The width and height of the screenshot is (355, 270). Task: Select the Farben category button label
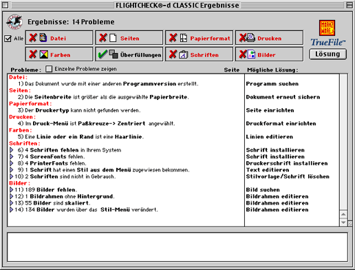click(x=61, y=55)
